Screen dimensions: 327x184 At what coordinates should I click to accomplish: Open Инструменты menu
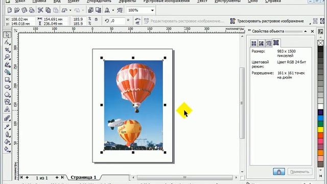tap(227, 1)
